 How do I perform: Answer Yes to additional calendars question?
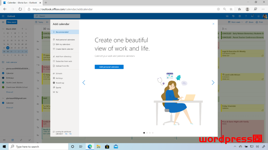pos(66,134)
